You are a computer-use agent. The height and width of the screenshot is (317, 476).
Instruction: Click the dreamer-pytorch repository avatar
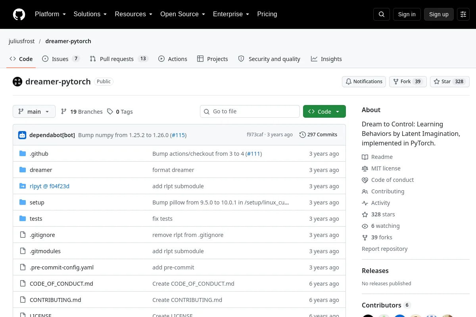17,82
